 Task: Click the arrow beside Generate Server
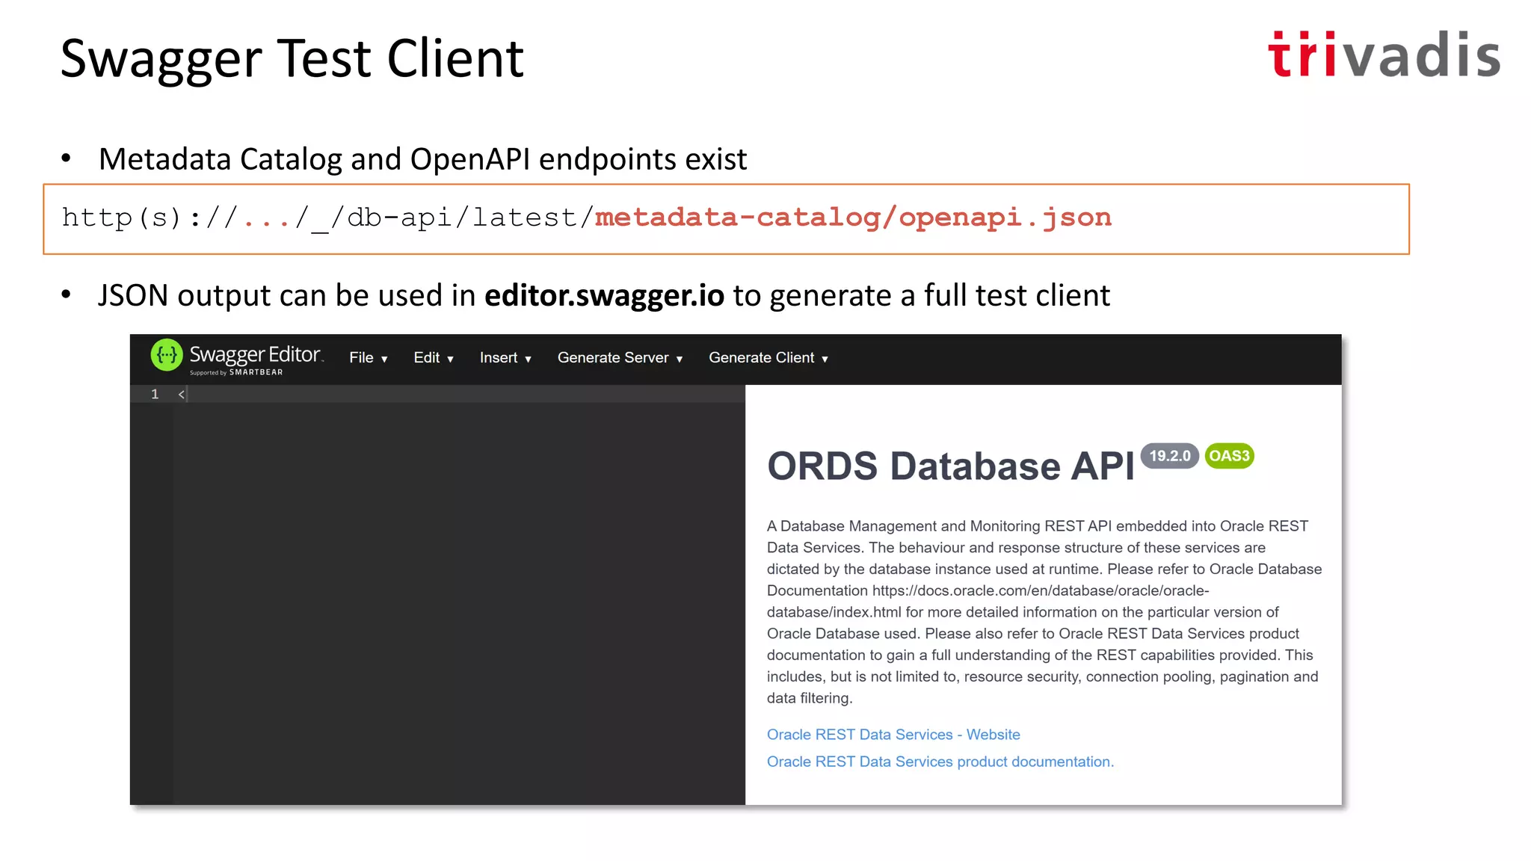(679, 359)
